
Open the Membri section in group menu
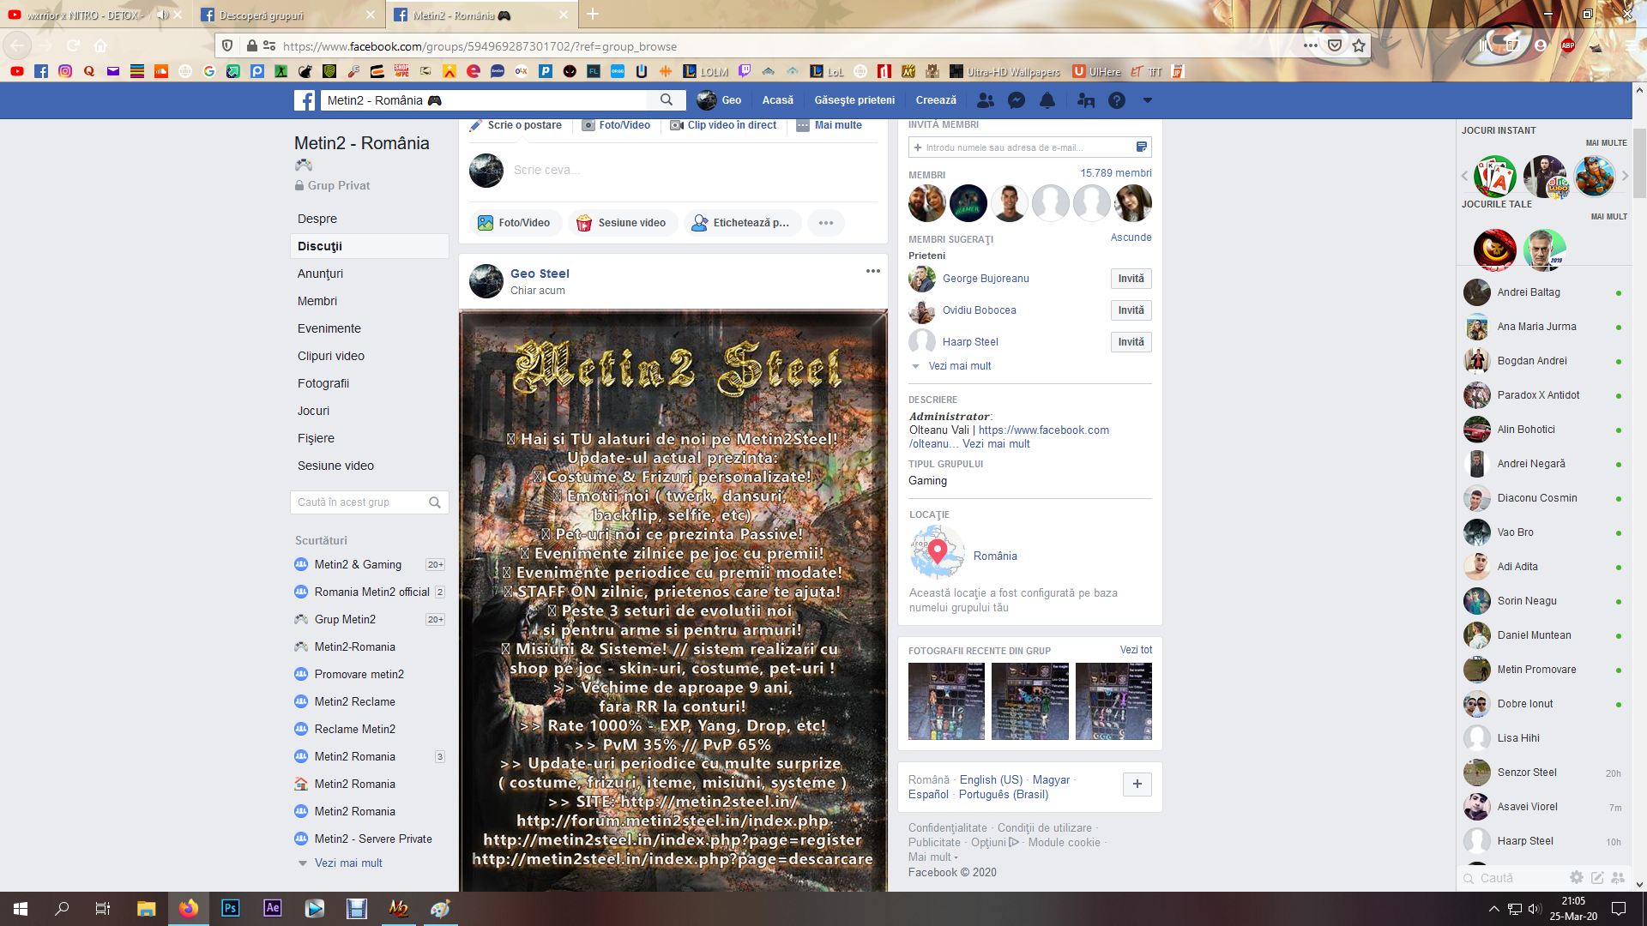[x=317, y=301]
